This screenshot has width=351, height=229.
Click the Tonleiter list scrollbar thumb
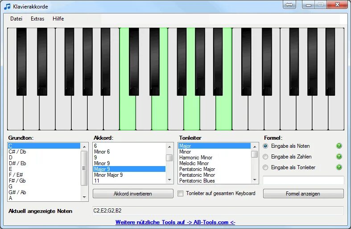pos(255,154)
